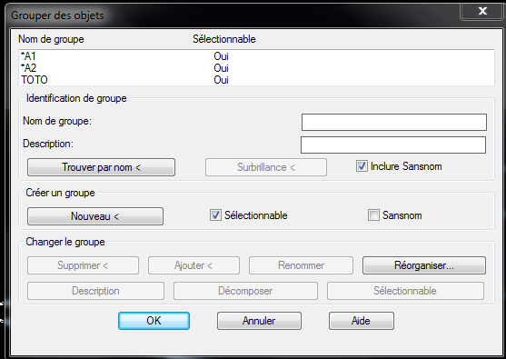Click Nouveau to create a group
The width and height of the screenshot is (506, 359).
[95, 216]
